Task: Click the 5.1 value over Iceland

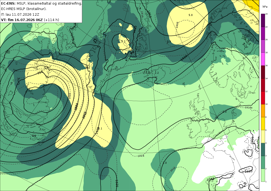Action: coord(123,41)
